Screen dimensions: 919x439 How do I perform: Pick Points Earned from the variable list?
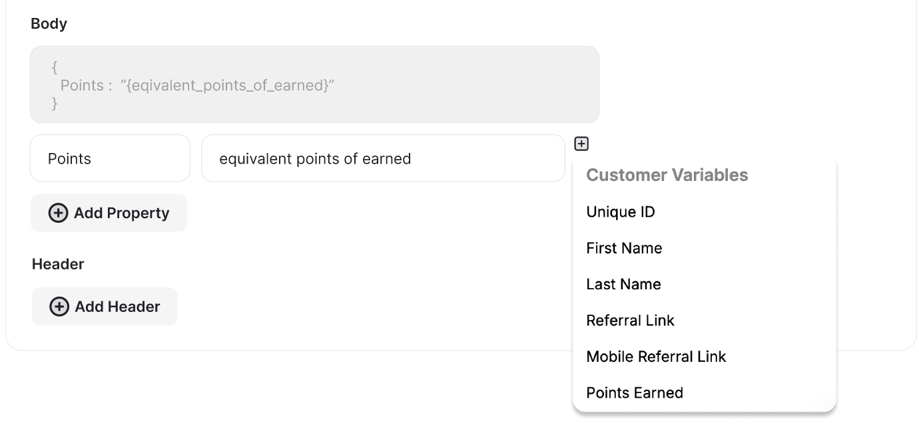tap(634, 392)
